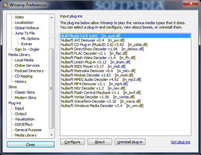Follow the Get plug-ins link

coord(180,142)
